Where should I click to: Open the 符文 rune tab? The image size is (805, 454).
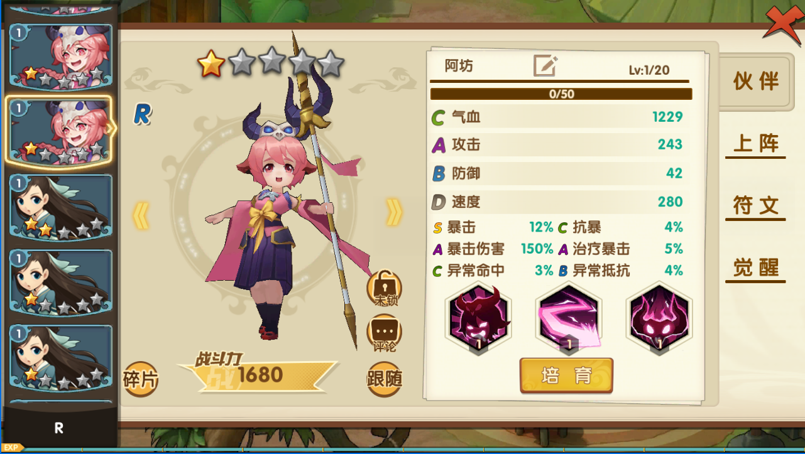(x=756, y=206)
